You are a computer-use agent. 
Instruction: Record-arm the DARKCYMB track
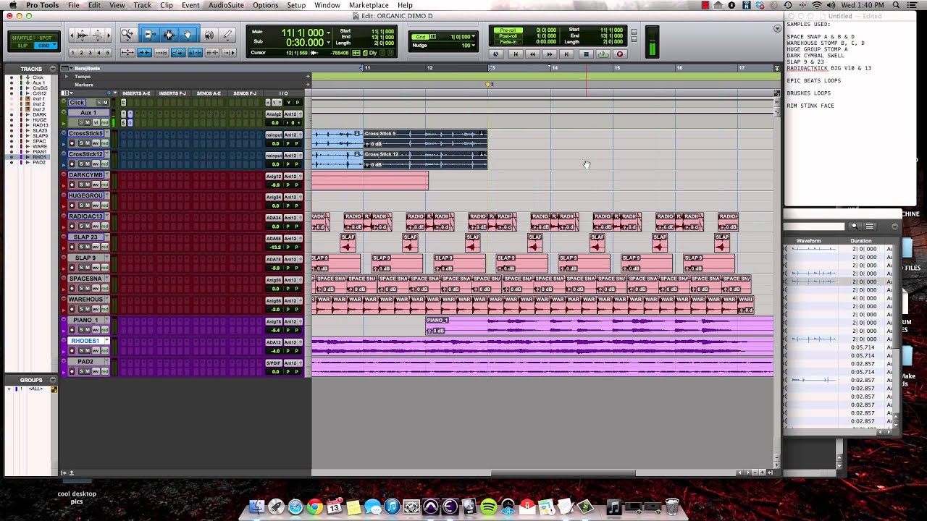72,185
